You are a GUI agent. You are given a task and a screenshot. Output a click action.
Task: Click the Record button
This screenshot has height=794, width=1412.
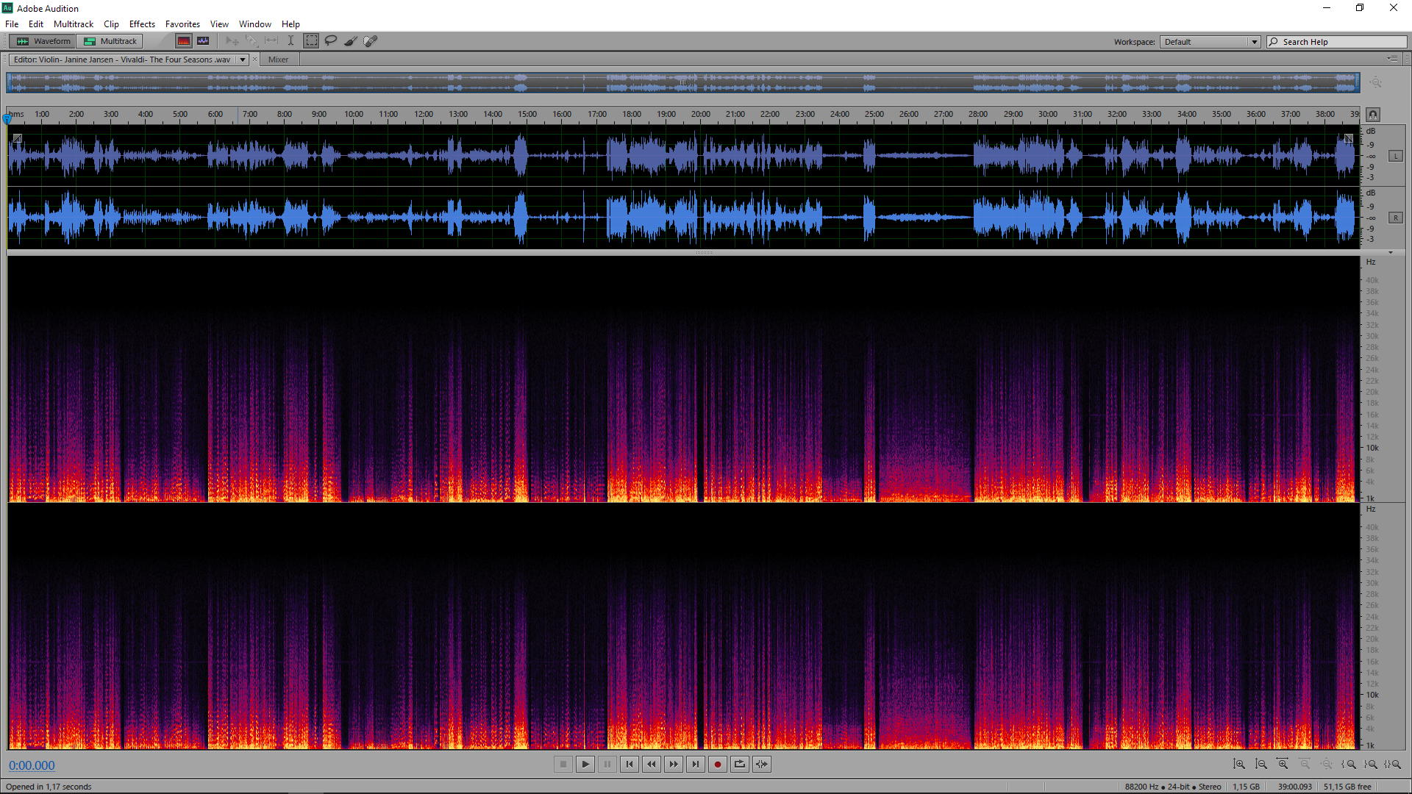[718, 765]
